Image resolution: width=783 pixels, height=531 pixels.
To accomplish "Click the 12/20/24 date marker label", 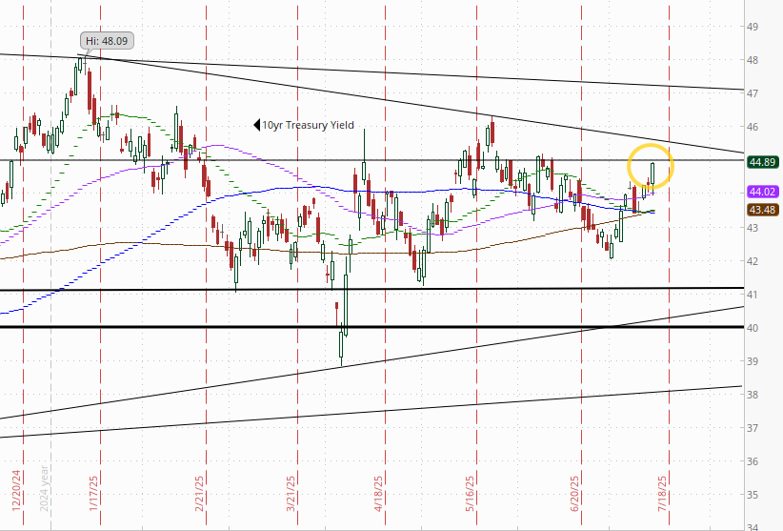I will [x=16, y=491].
